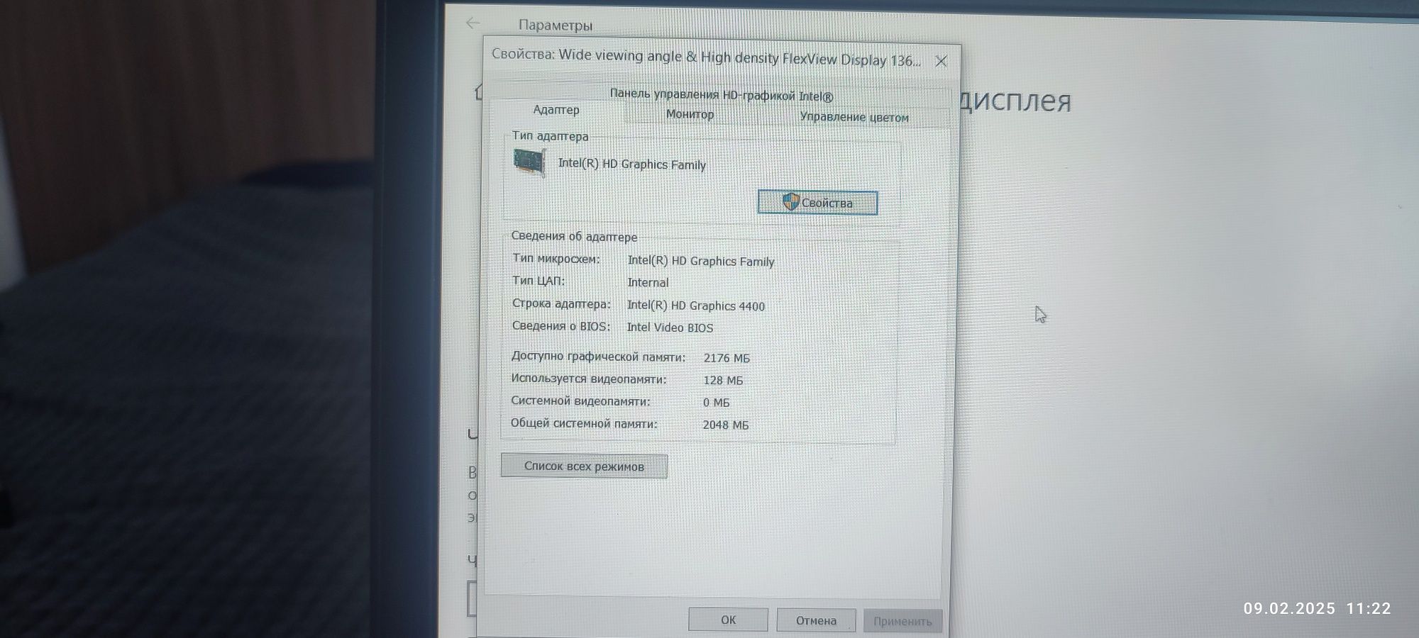Screen dimensions: 1419x638
Task: Click the value Intel(R) HD Graphics 4400
Action: tap(696, 306)
